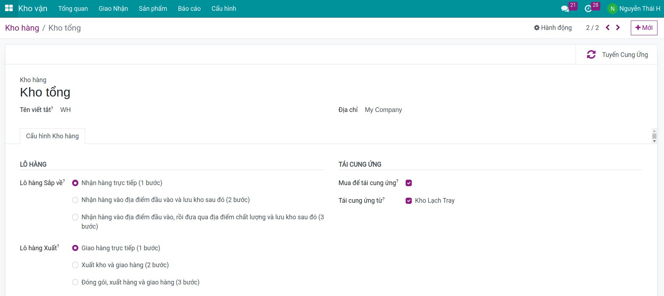Go back via Kho hàng breadcrumb link
This screenshot has width=664, height=296.
point(22,28)
